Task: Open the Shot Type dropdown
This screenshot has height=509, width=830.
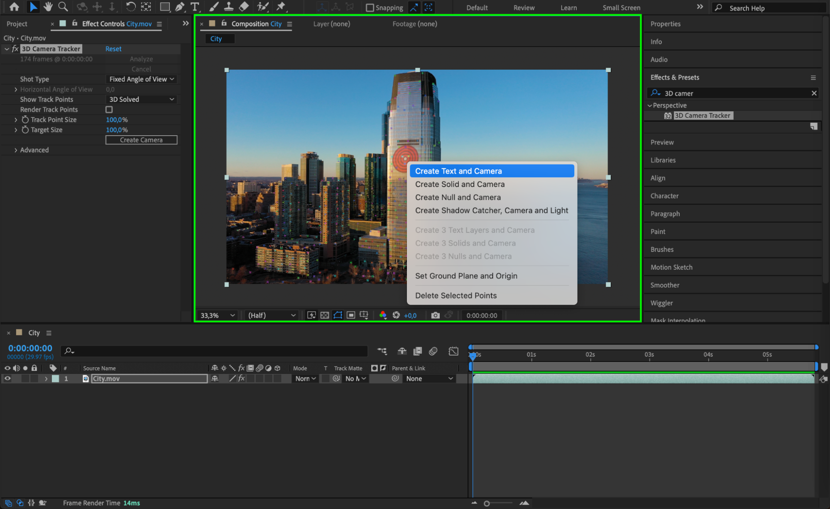Action: click(141, 79)
